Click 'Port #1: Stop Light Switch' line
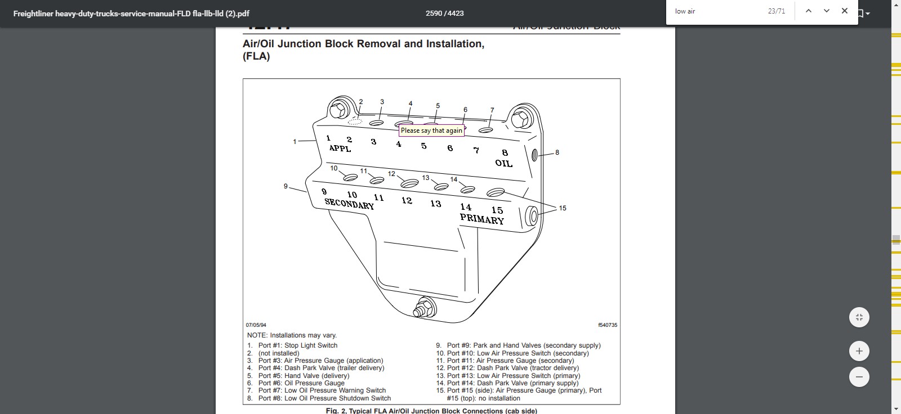This screenshot has width=901, height=414. point(298,345)
